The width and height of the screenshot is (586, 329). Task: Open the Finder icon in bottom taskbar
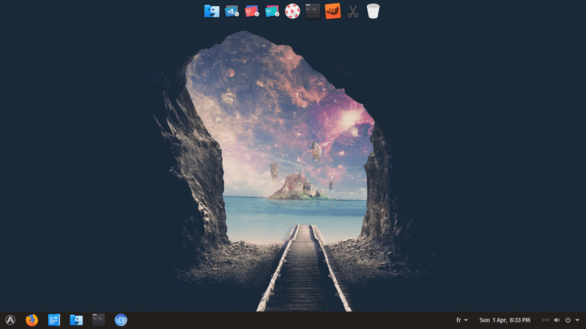(76, 319)
